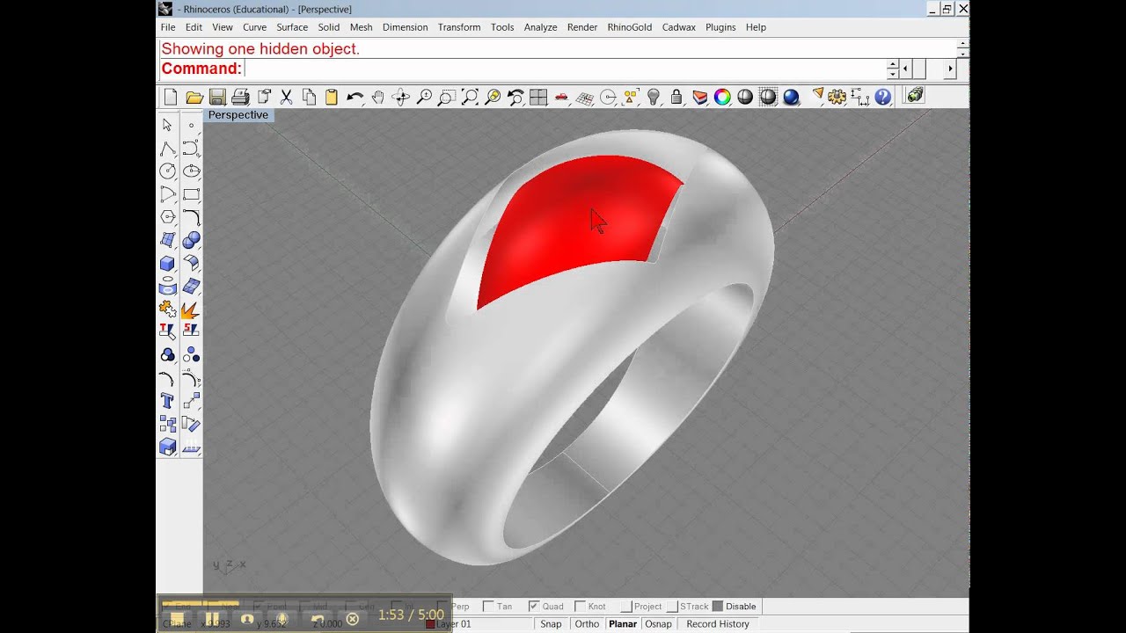Toggle the Knot osnap checkbox
This screenshot has height=633, width=1126.
coord(580,607)
